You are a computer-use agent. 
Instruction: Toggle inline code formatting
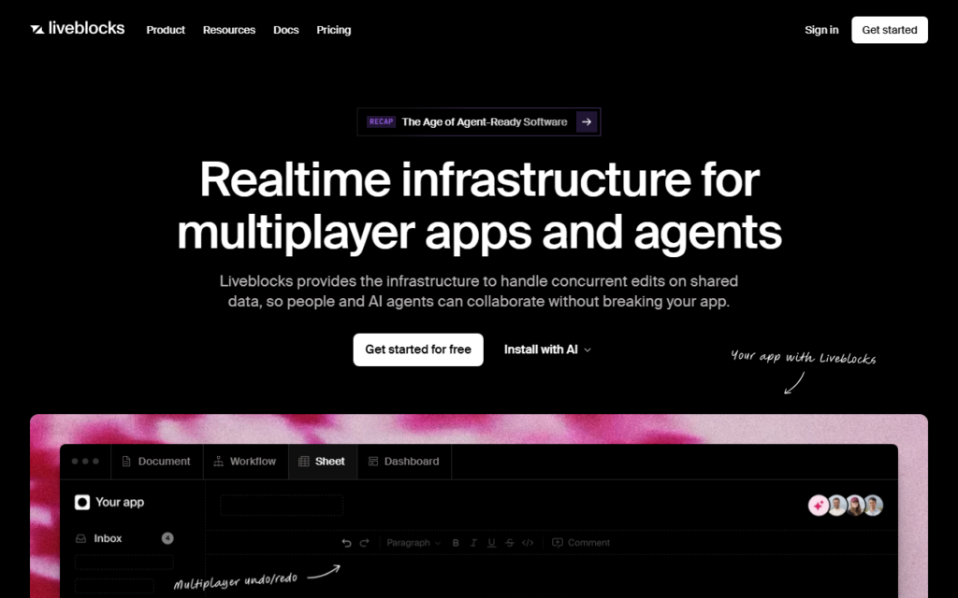coord(528,543)
